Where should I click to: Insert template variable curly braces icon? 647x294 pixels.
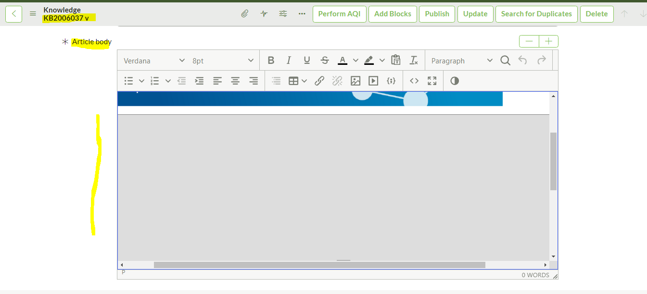click(x=391, y=81)
